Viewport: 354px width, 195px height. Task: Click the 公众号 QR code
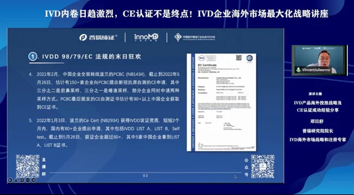(263, 166)
